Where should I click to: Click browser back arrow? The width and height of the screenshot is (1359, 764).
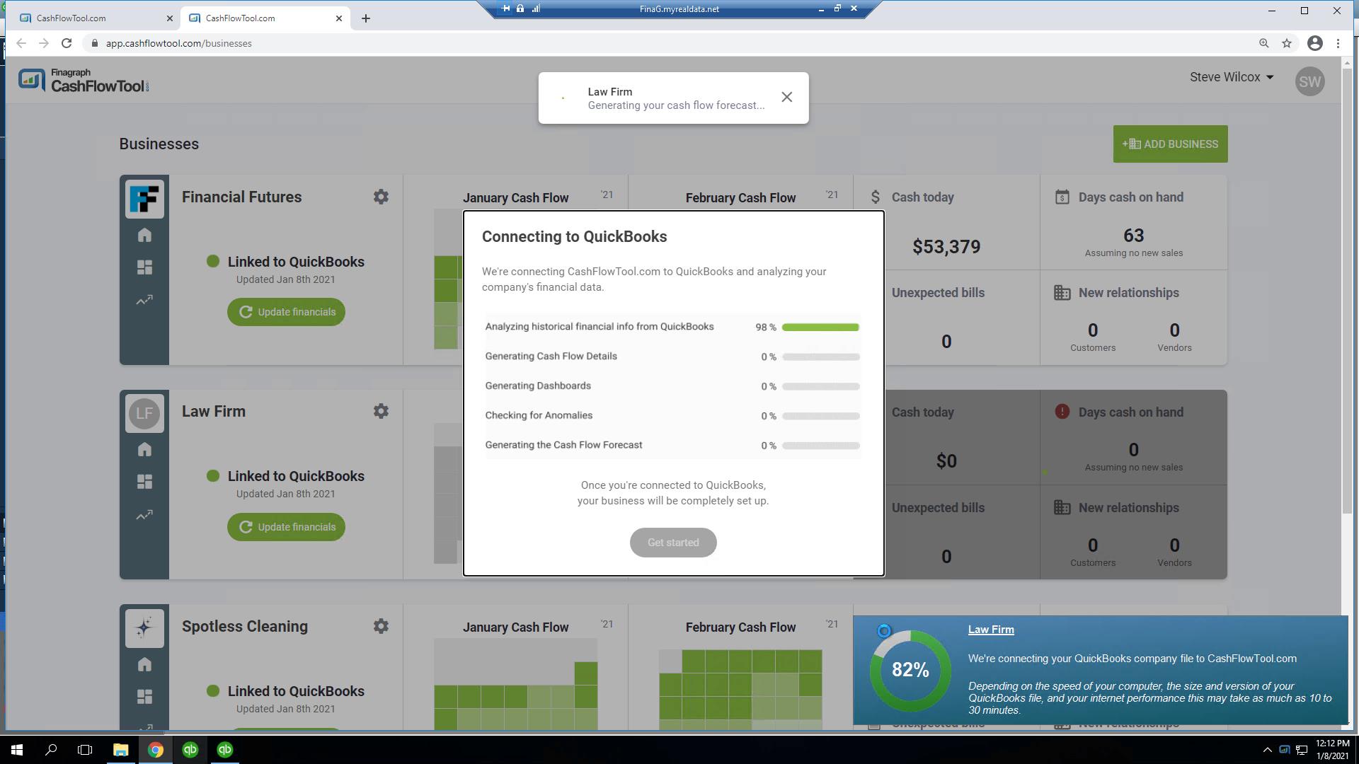pyautogui.click(x=21, y=43)
